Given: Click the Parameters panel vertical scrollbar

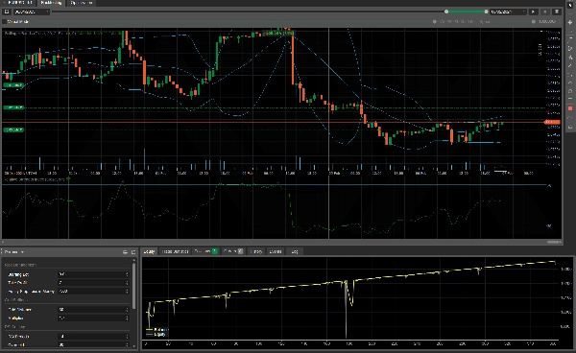Looking at the screenshot, I should click(x=133, y=286).
